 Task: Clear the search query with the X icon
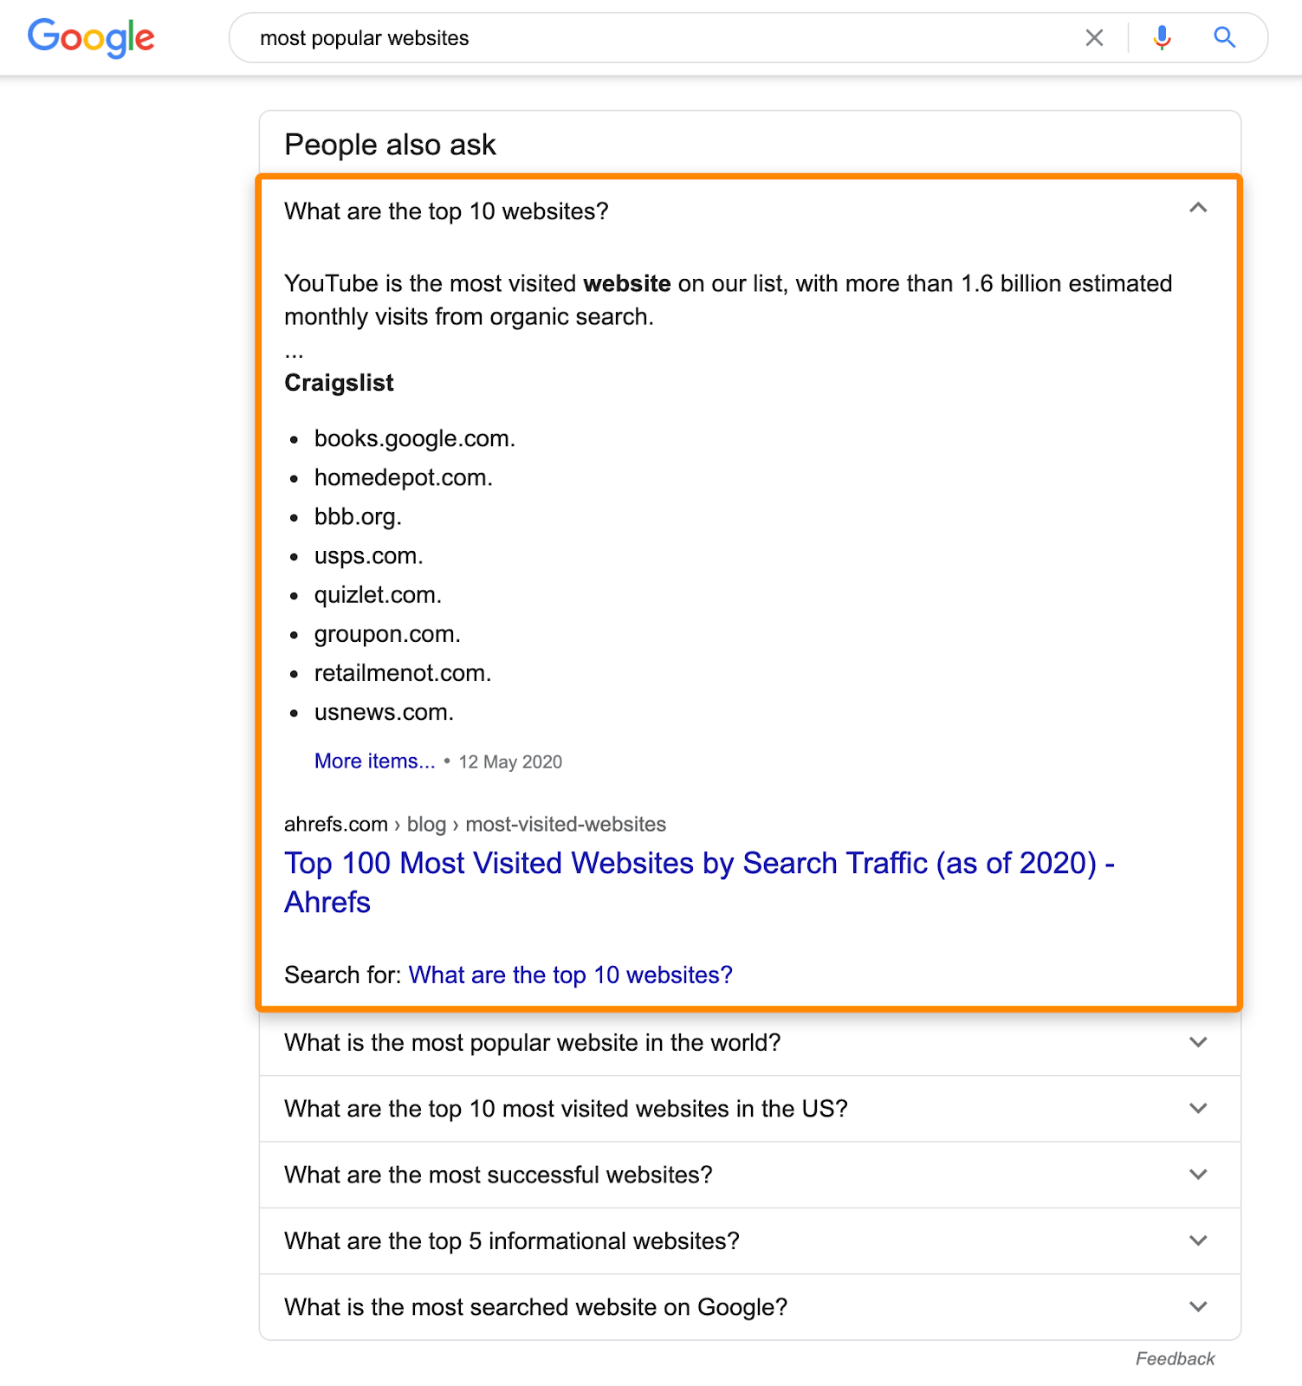pos(1094,38)
